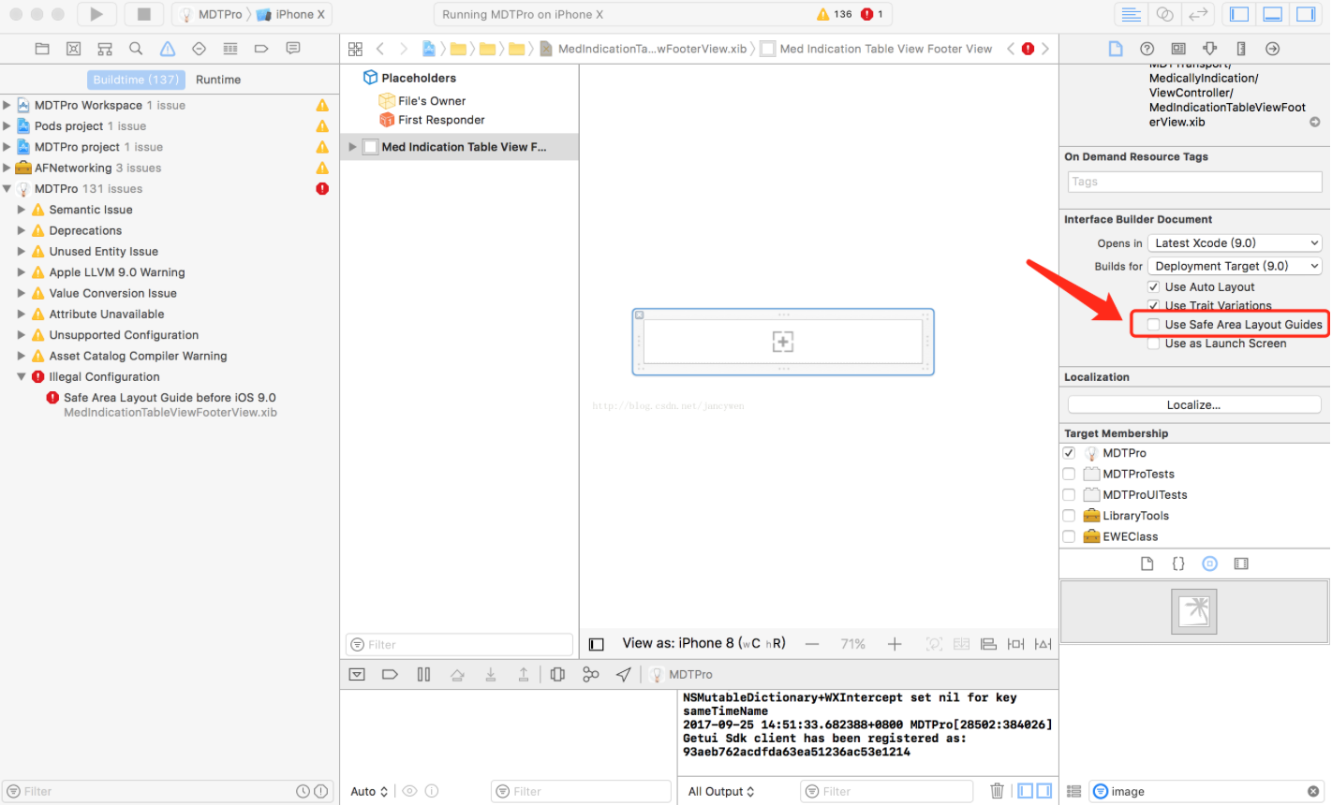Select the Issue navigator warning icon

pyautogui.click(x=168, y=49)
